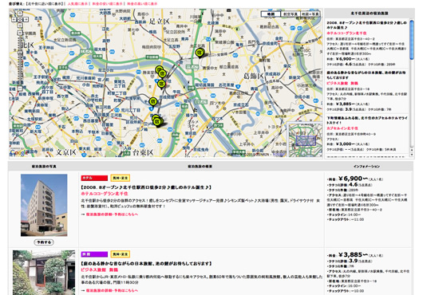Image resolution: width=423 pixels, height=295 pixels.
Task: Click the yellow badge next to the 旅館 tag
Action: coord(121,254)
